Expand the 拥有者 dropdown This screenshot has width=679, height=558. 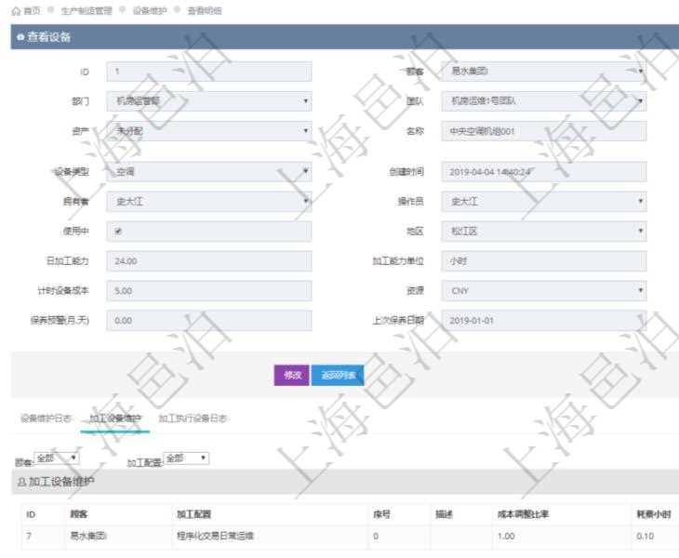point(209,201)
